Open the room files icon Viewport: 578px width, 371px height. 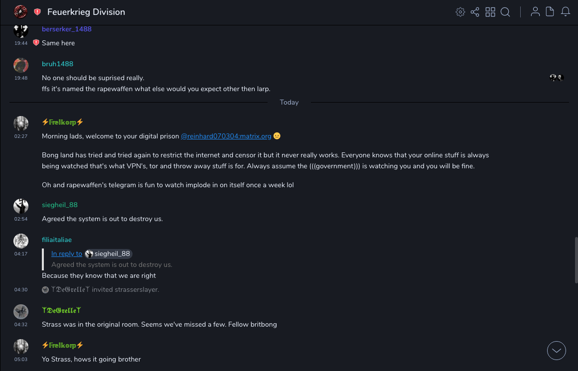pyautogui.click(x=550, y=12)
